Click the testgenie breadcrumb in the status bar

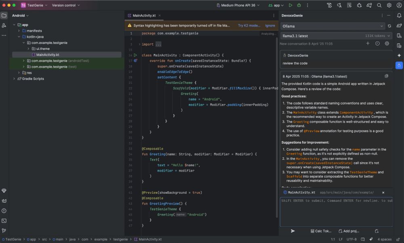click(x=120, y=239)
